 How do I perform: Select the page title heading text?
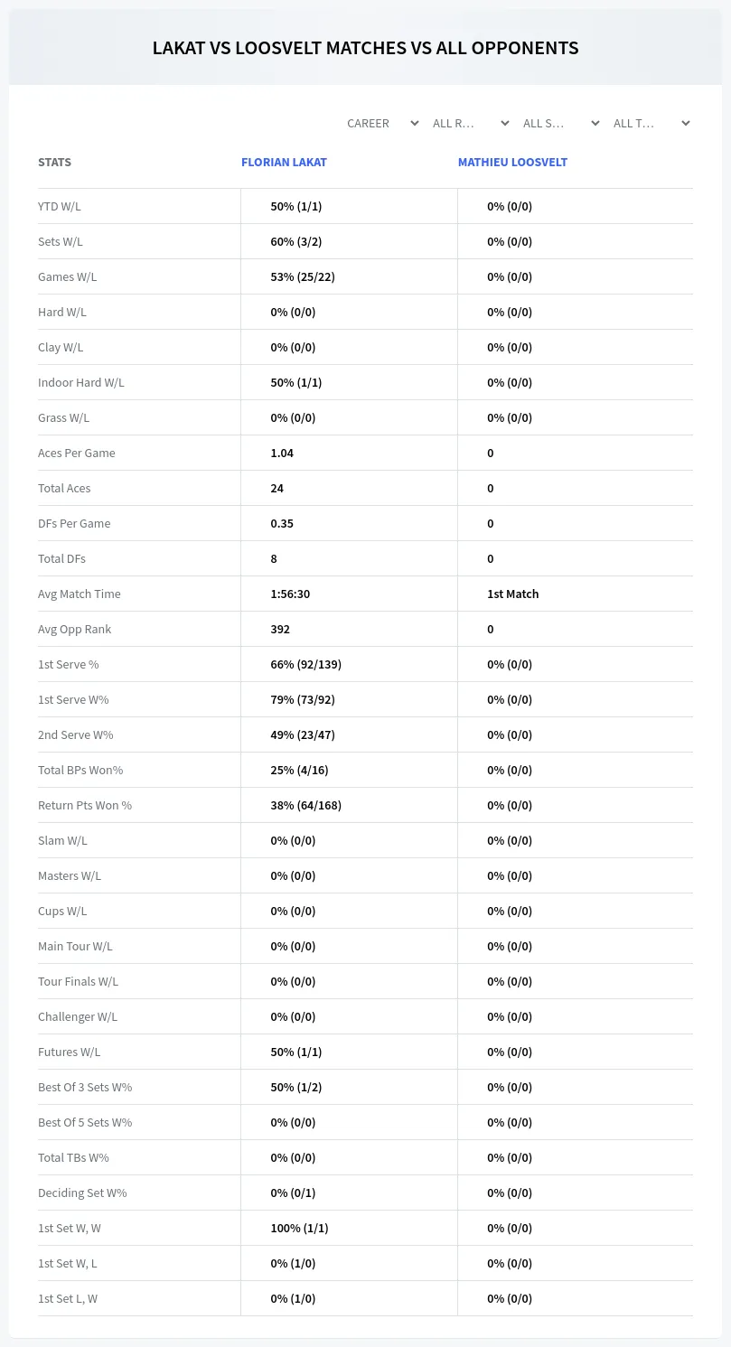[x=365, y=48]
